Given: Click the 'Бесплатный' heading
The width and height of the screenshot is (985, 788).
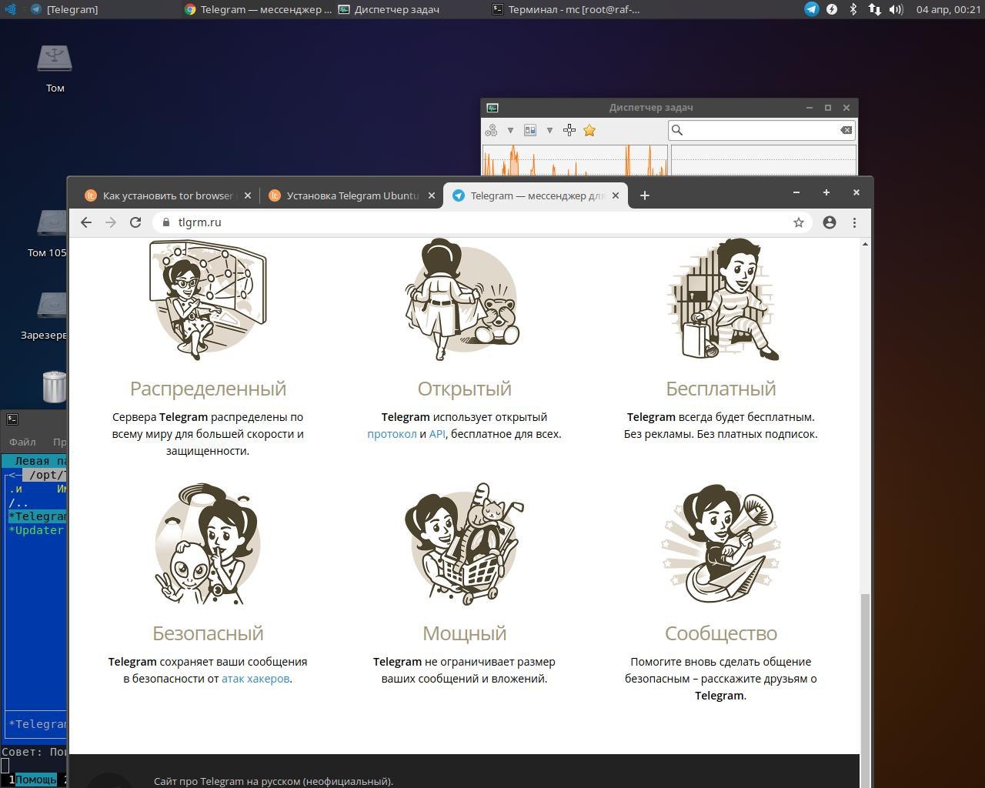Looking at the screenshot, I should (x=721, y=389).
